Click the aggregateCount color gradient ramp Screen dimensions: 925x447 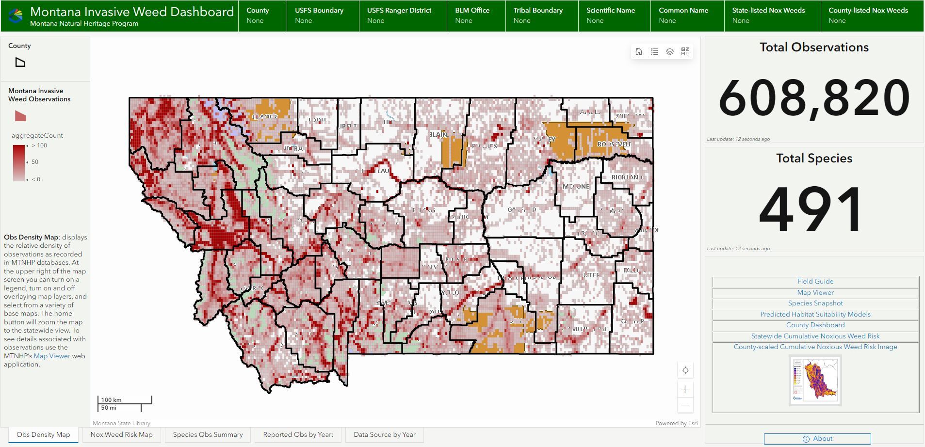[x=18, y=162]
